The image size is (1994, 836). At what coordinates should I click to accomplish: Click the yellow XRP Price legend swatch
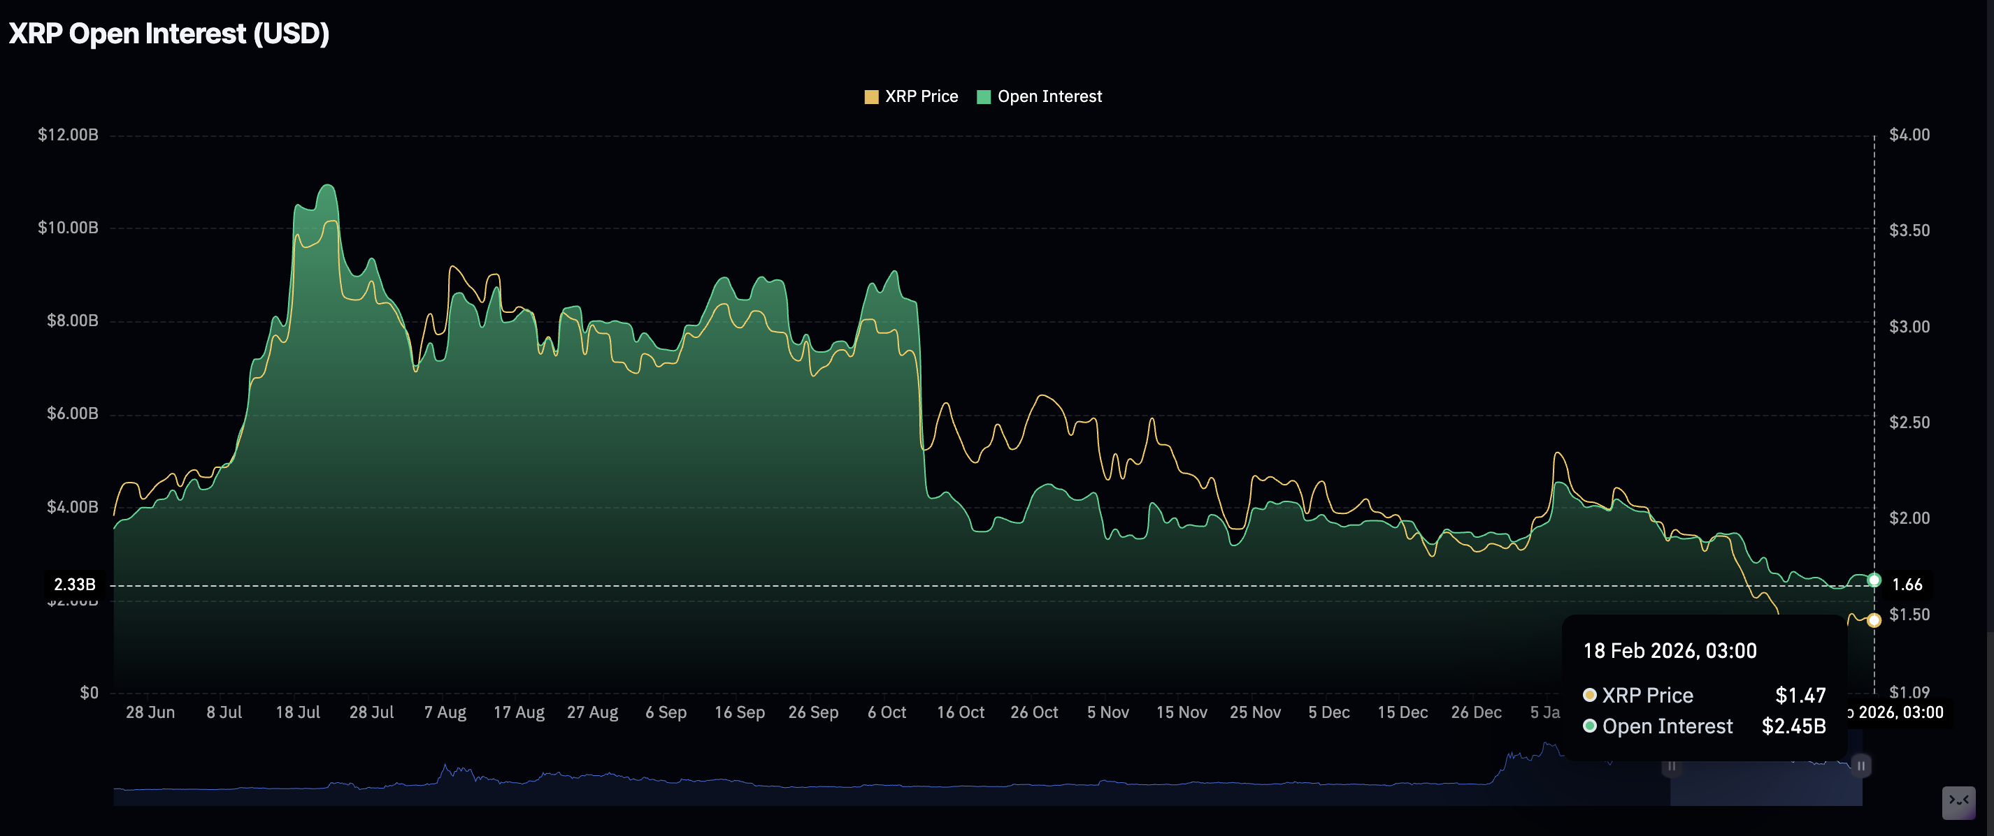(871, 96)
